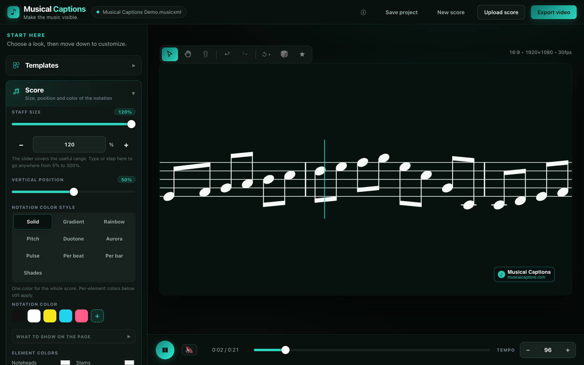Click the 0:02 / 0:21 time readout
The image size is (584, 365).
[225, 350]
